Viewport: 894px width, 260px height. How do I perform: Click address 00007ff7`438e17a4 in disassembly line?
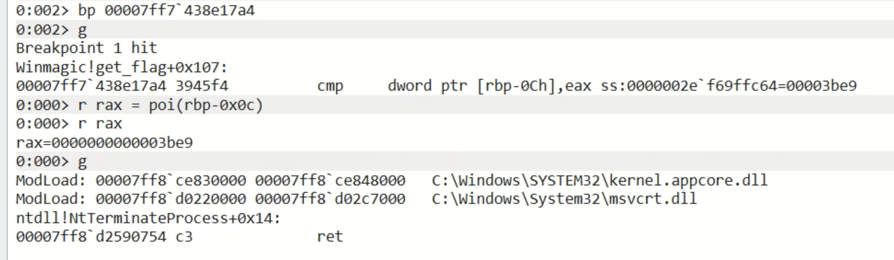91,86
